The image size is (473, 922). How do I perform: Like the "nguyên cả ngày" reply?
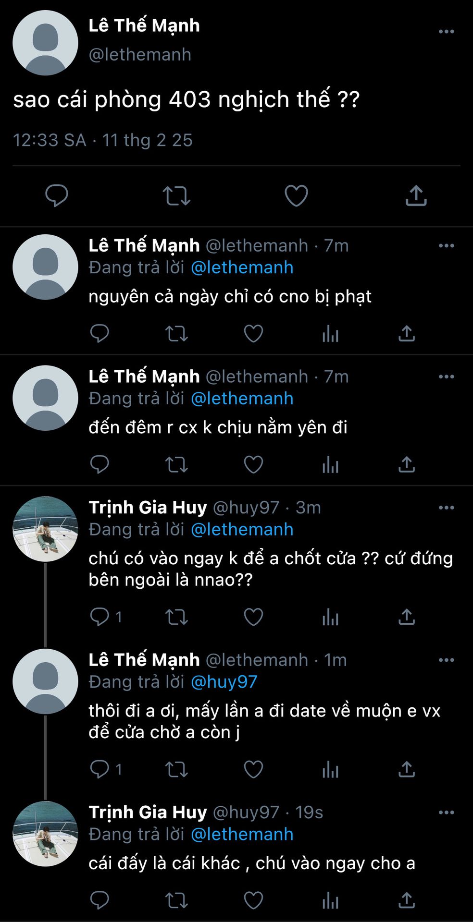point(253,333)
